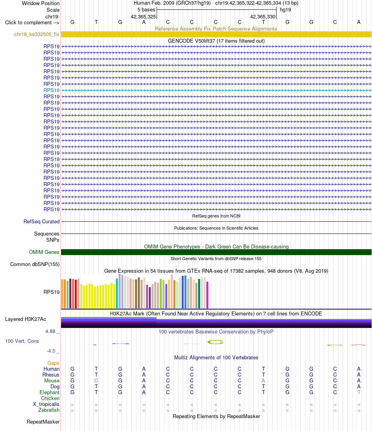
Task: Click the 'RefSeq genes from NCBI' title
Action: click(x=216, y=216)
